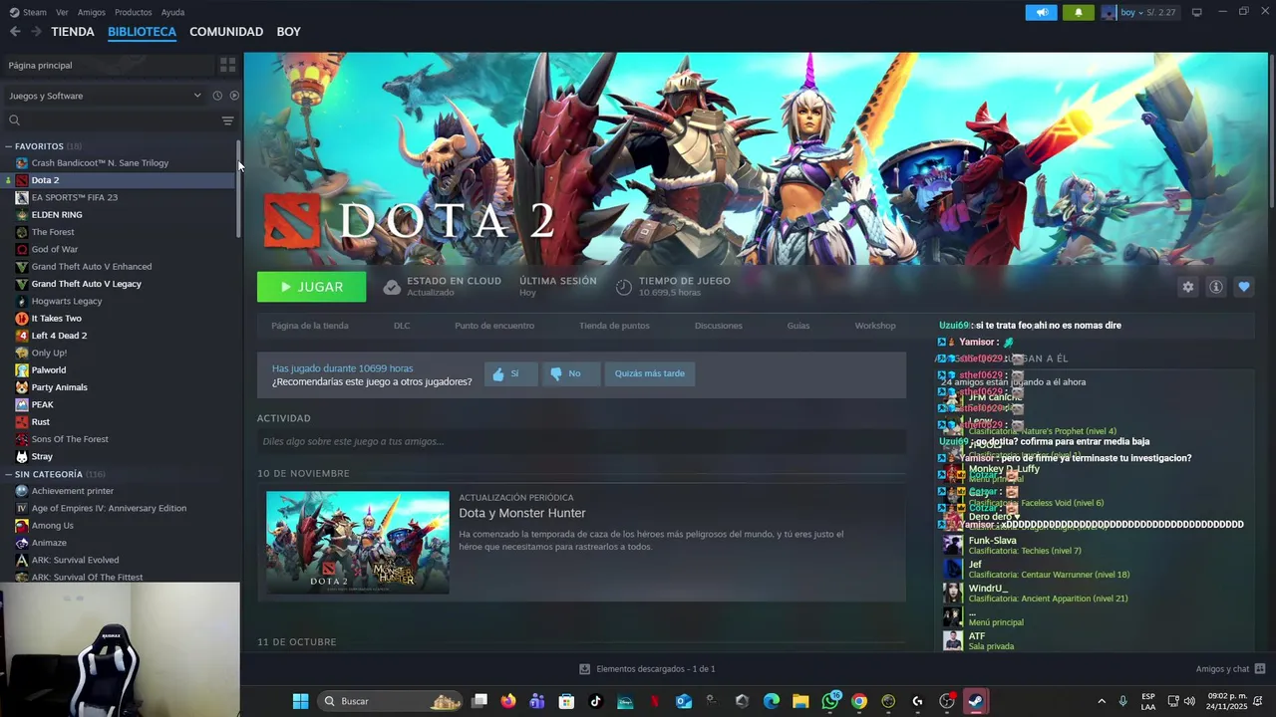Open the Productos menu

tap(134, 12)
